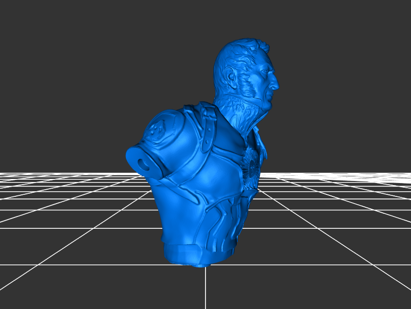The image size is (411, 309).
Task: Click the central vertical grid line below the bust
Action: [206, 288]
